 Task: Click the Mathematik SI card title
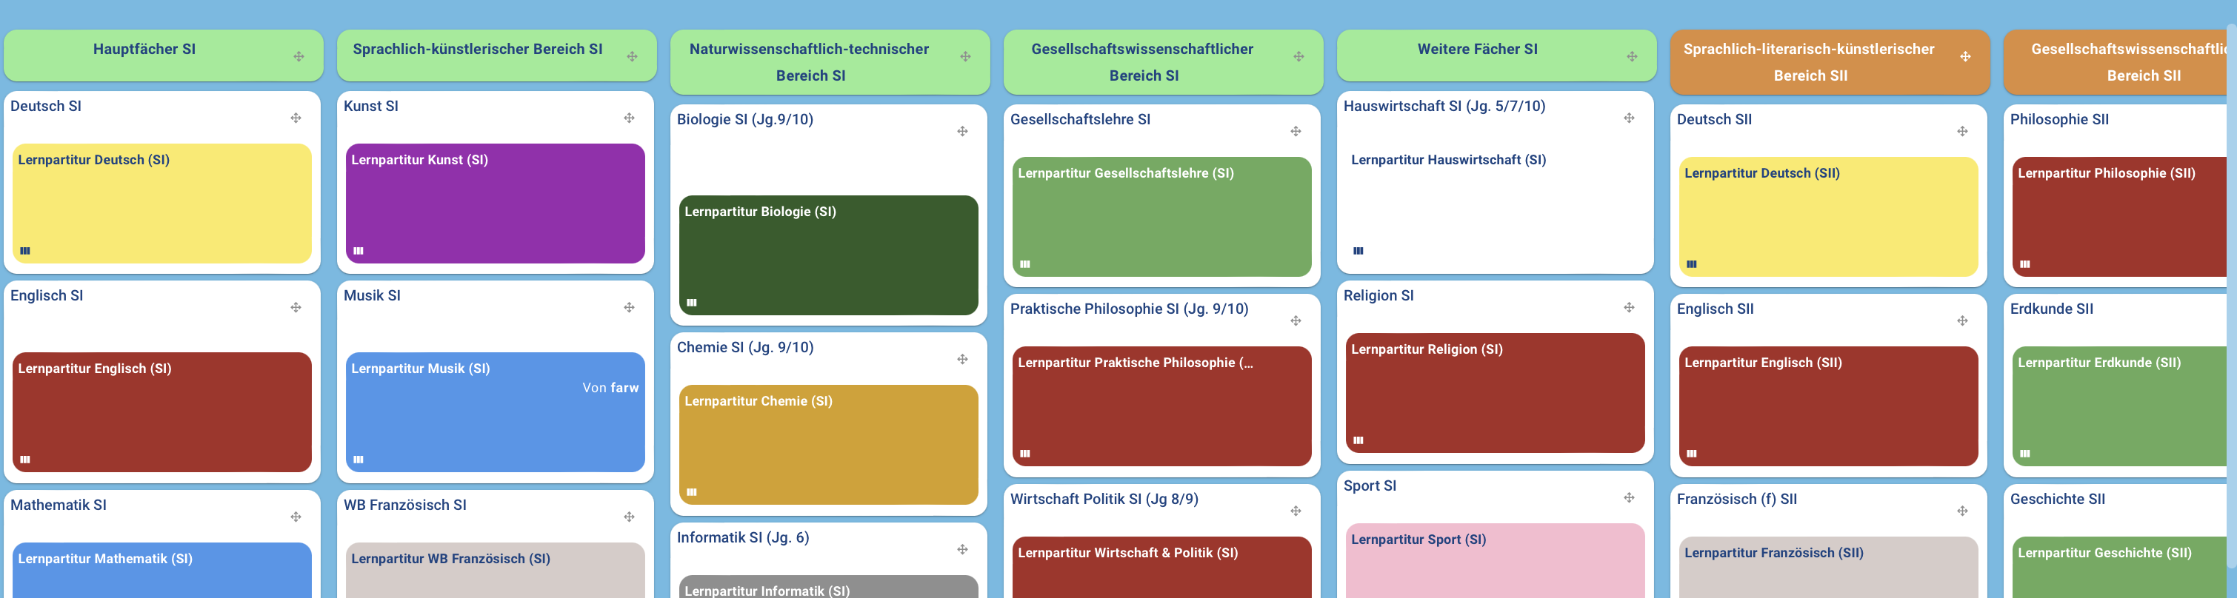coord(59,504)
